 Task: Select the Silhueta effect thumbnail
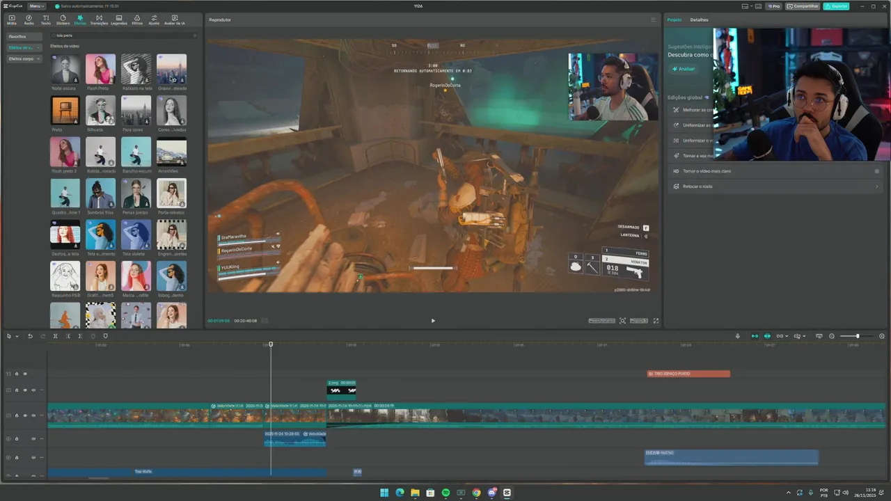[100, 111]
